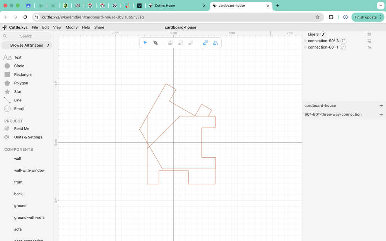Open the Help menu
386x241 pixels.
click(86, 27)
